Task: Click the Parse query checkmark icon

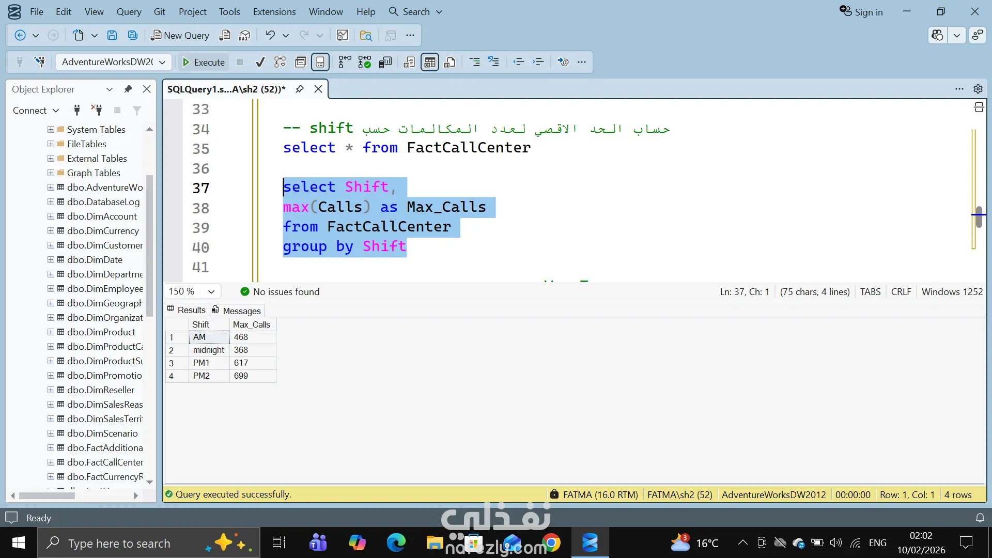Action: tap(260, 62)
